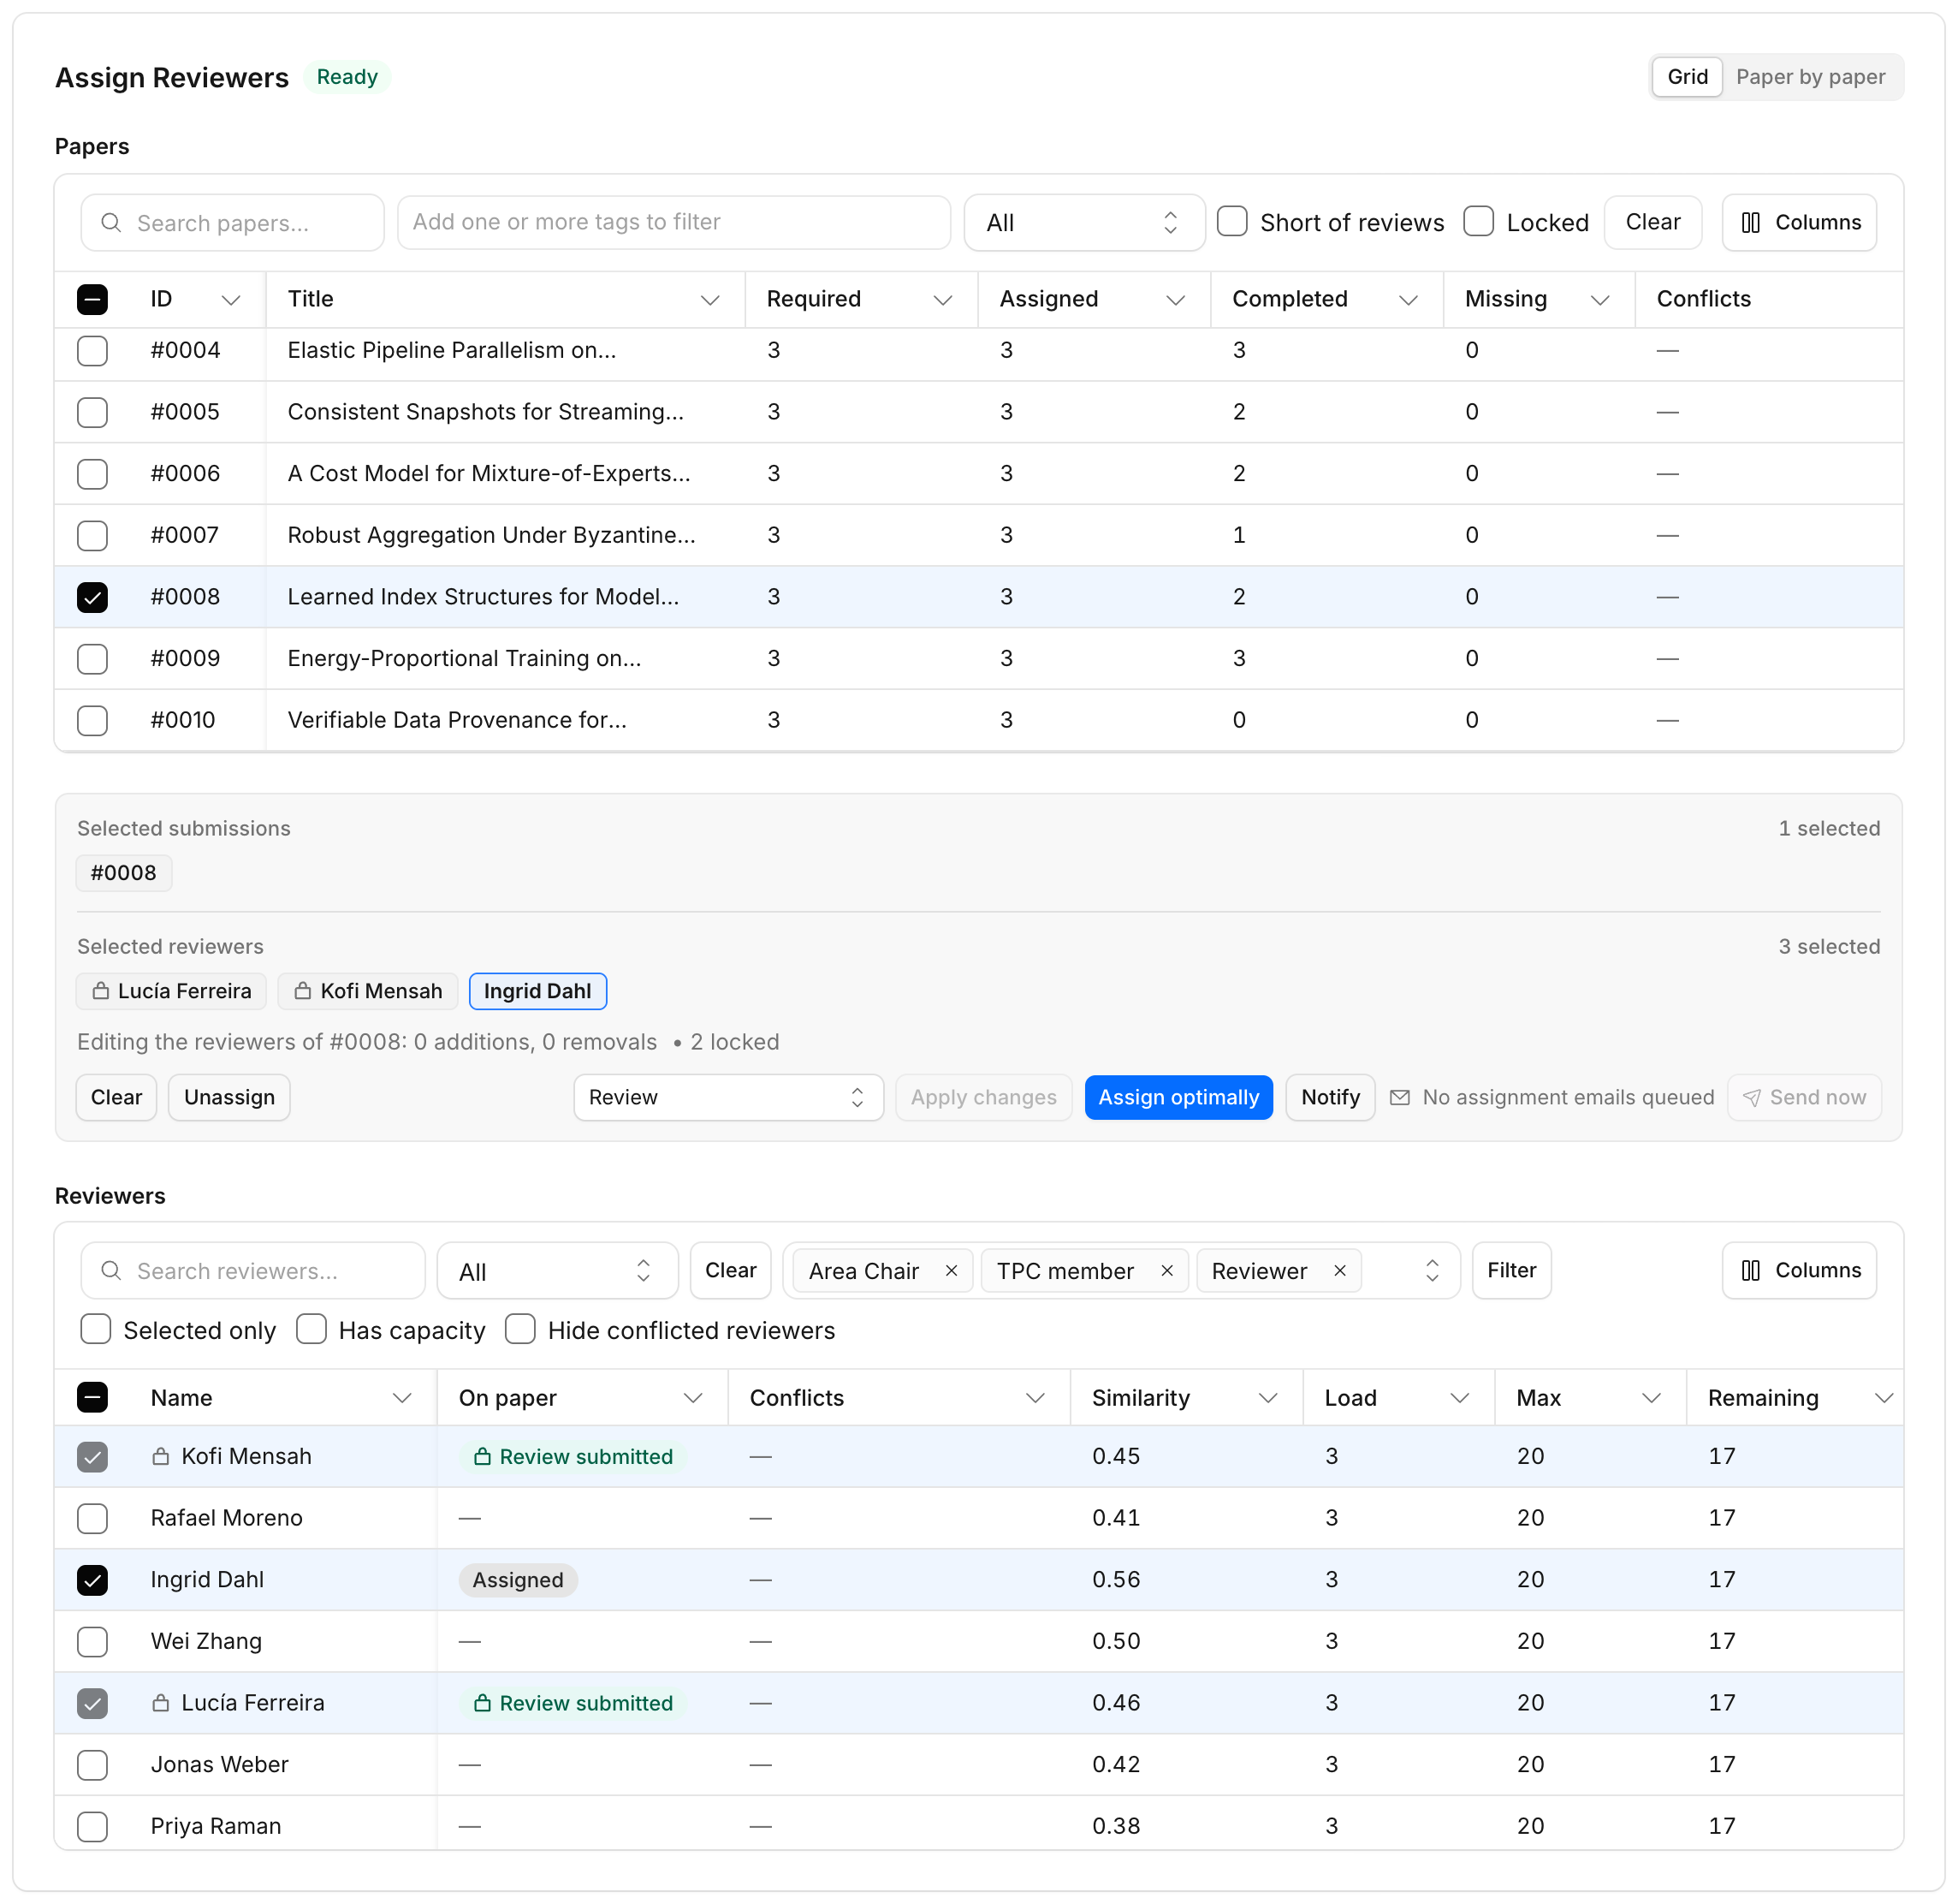
Task: Uncheck paper #0008 row checkbox
Action: 92,597
